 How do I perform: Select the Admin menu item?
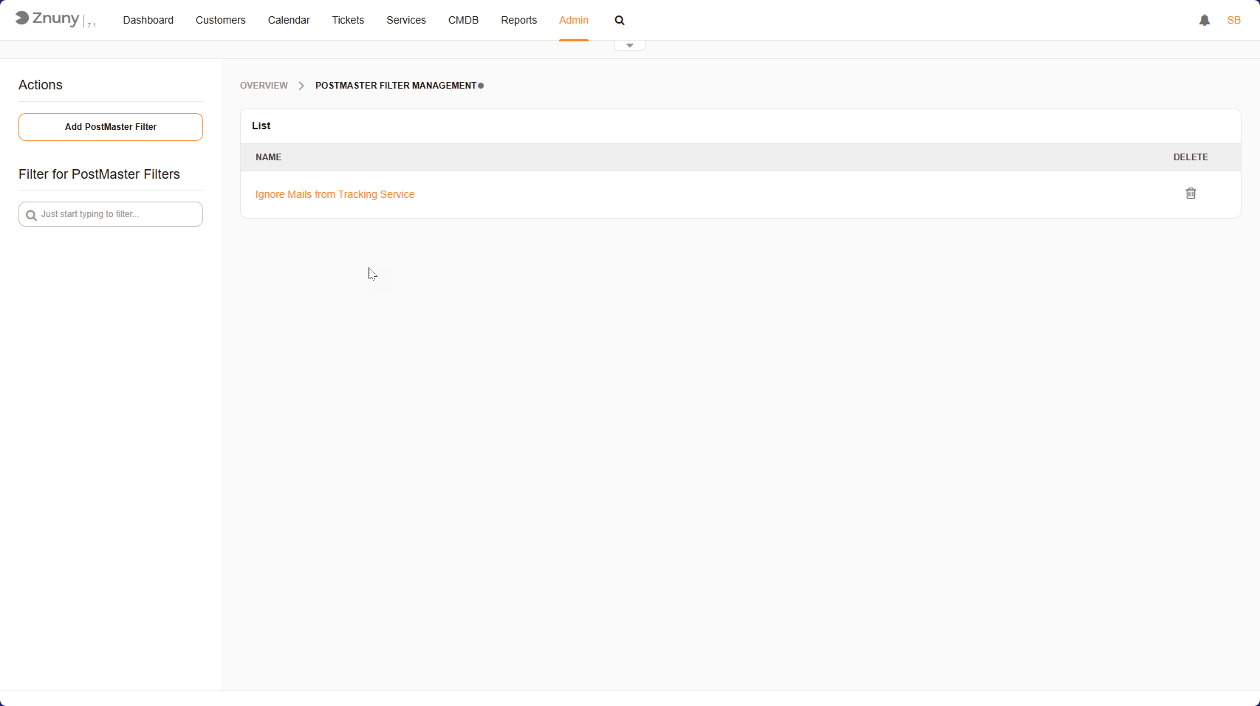tap(574, 20)
